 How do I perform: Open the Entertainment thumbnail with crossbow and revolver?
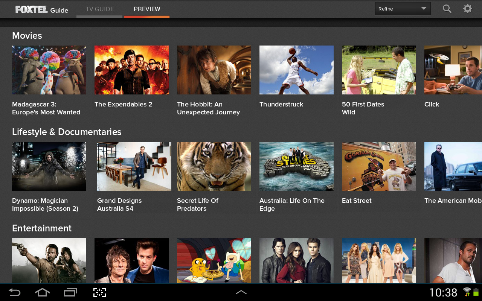tap(49, 260)
